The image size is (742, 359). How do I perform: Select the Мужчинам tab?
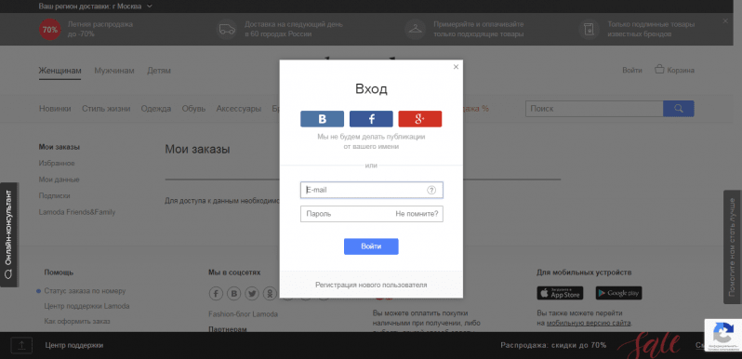coord(114,71)
